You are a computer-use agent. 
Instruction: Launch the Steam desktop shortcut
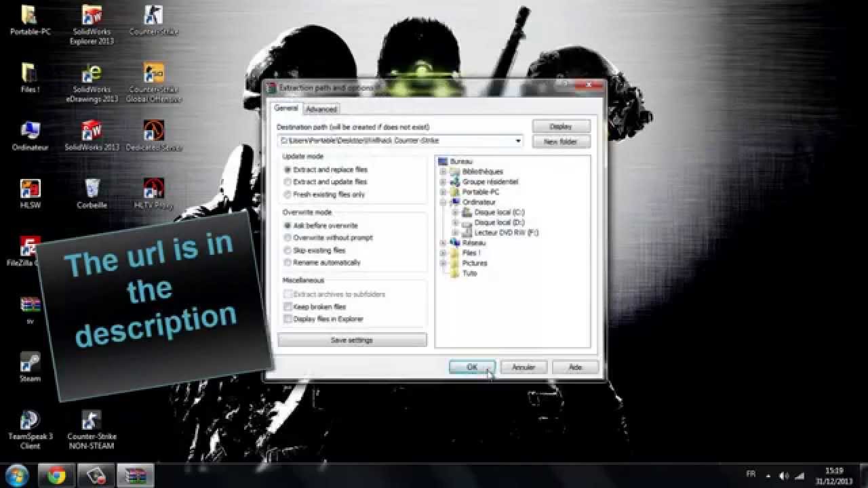pyautogui.click(x=30, y=367)
